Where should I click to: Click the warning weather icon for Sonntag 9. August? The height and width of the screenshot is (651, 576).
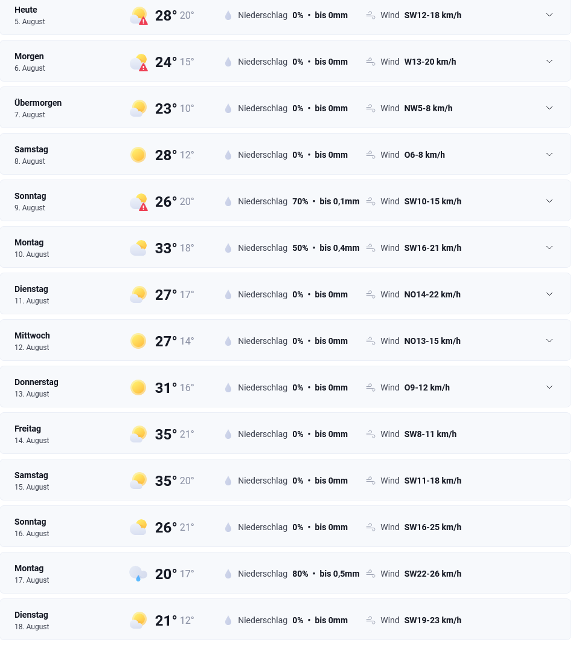(x=138, y=202)
